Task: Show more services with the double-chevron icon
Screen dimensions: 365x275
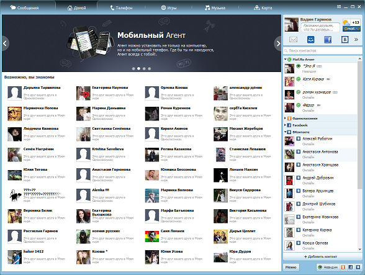Action: [356, 40]
